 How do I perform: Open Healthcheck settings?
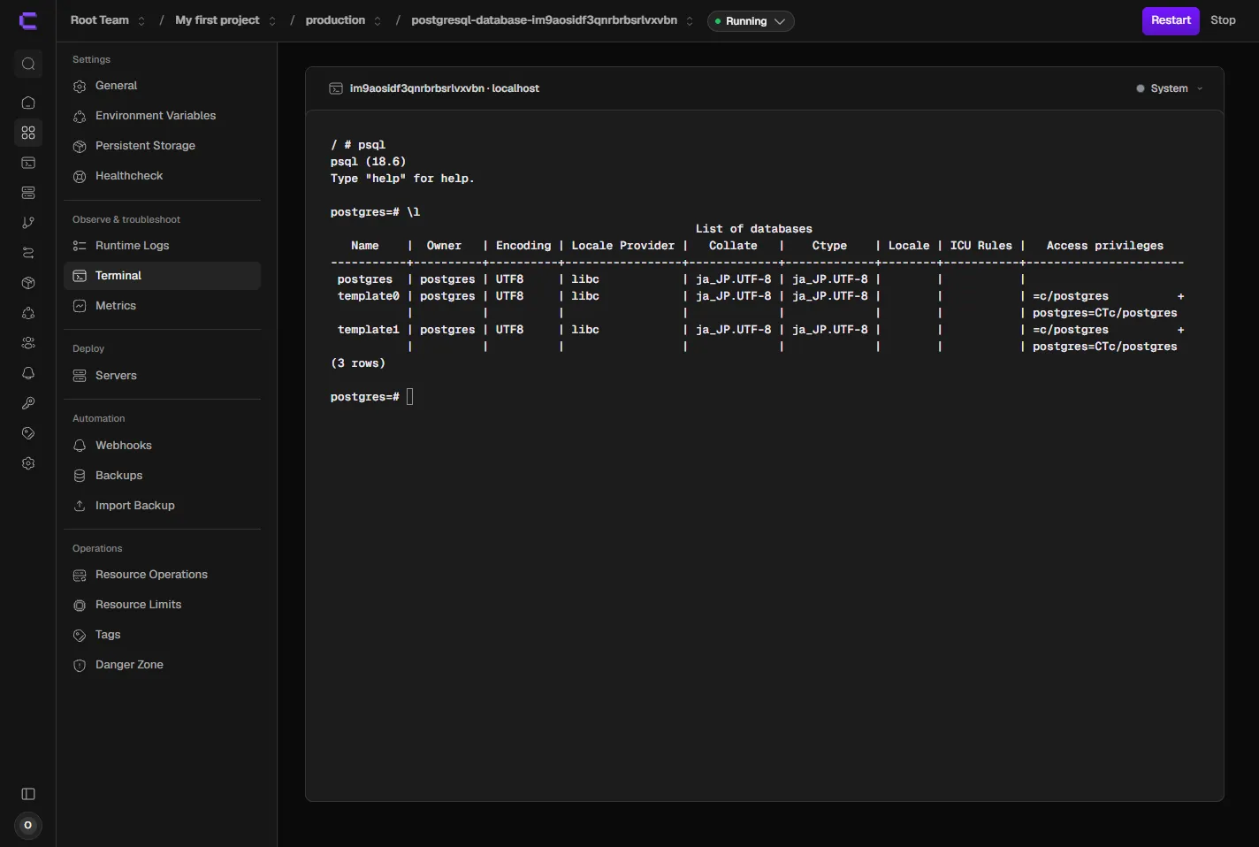162,176
